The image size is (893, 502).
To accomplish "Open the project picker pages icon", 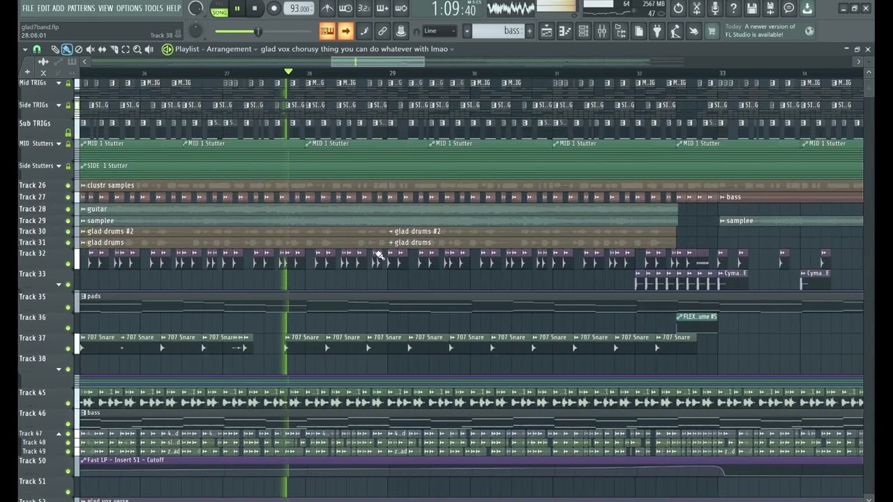I will (x=638, y=31).
